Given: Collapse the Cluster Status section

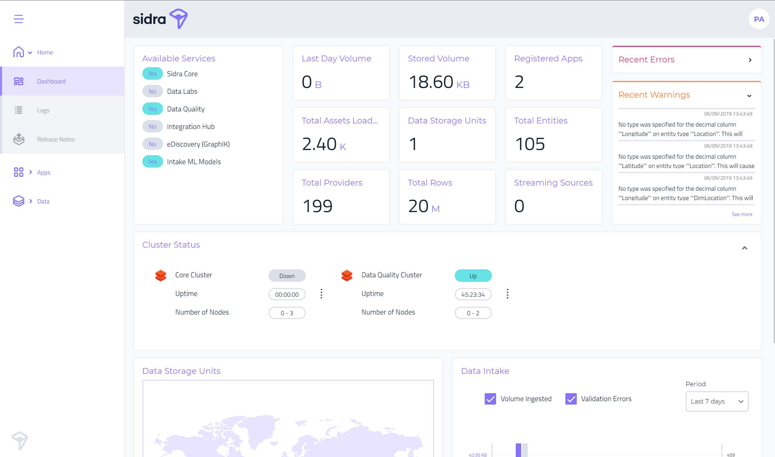Looking at the screenshot, I should pyautogui.click(x=745, y=248).
